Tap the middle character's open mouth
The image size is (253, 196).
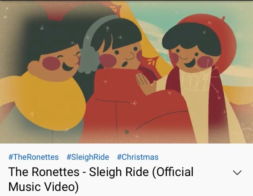click(x=124, y=64)
